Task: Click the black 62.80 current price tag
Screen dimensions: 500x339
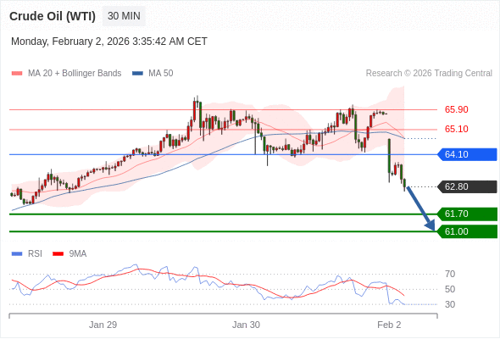Action: (467, 187)
